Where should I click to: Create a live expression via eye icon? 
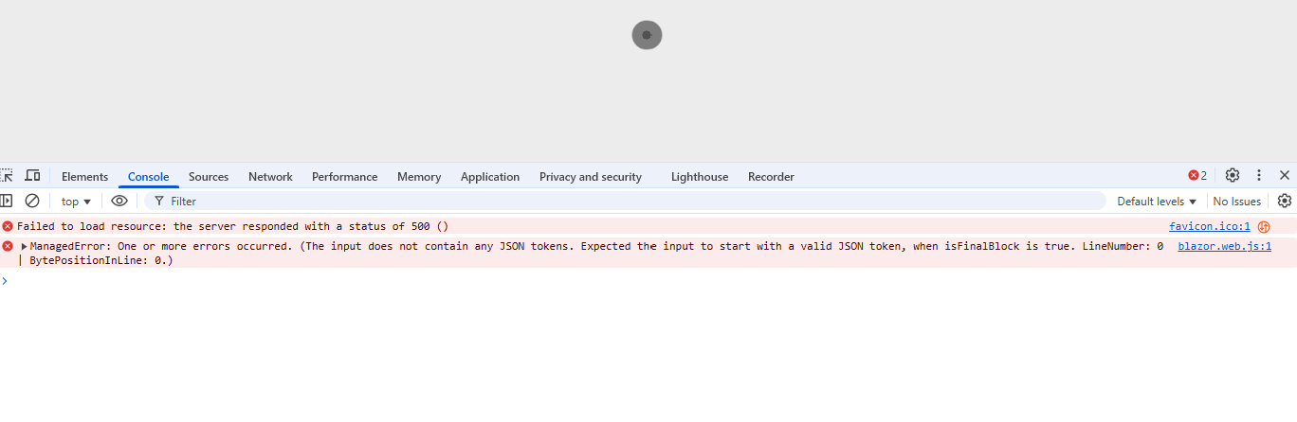[119, 201]
